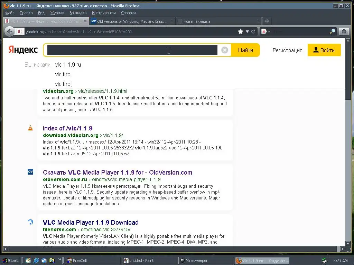Viewport: 354px width, 265px height.
Task: Open 'VLC Media Player 1.1.9 Download' result
Action: [x=91, y=223]
